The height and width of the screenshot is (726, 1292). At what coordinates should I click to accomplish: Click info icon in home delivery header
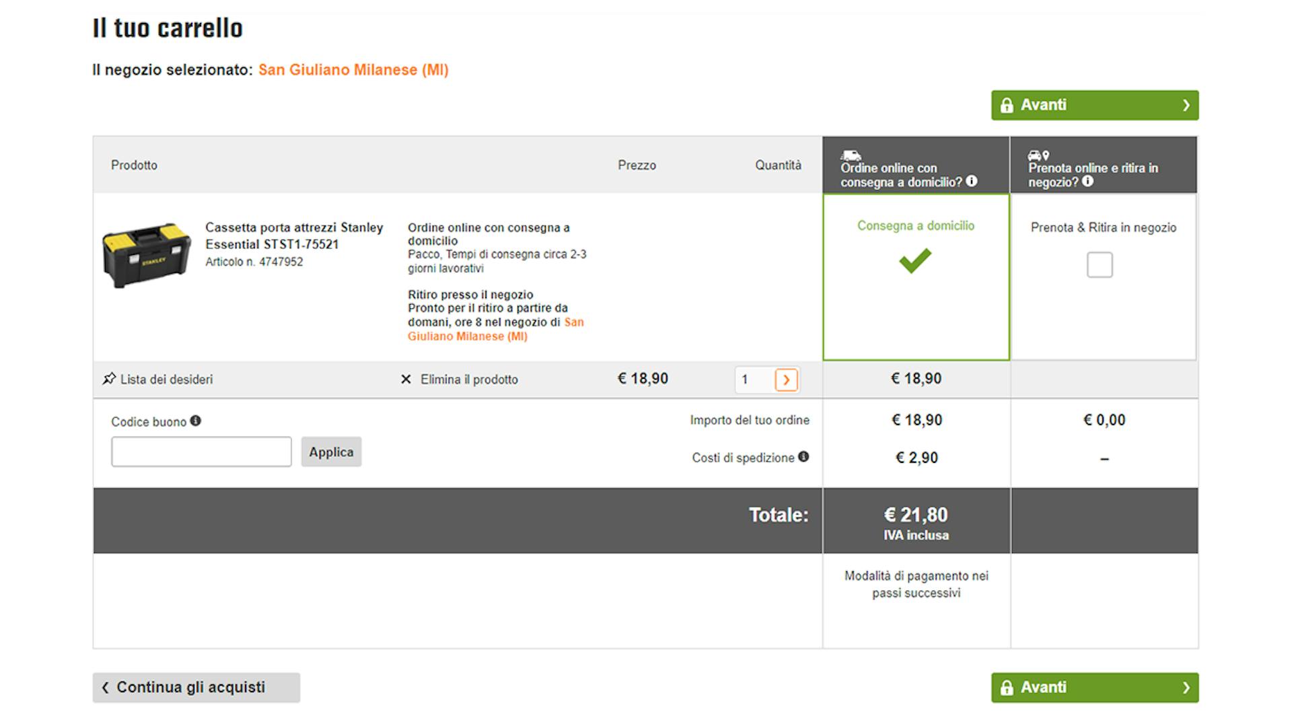[972, 181]
